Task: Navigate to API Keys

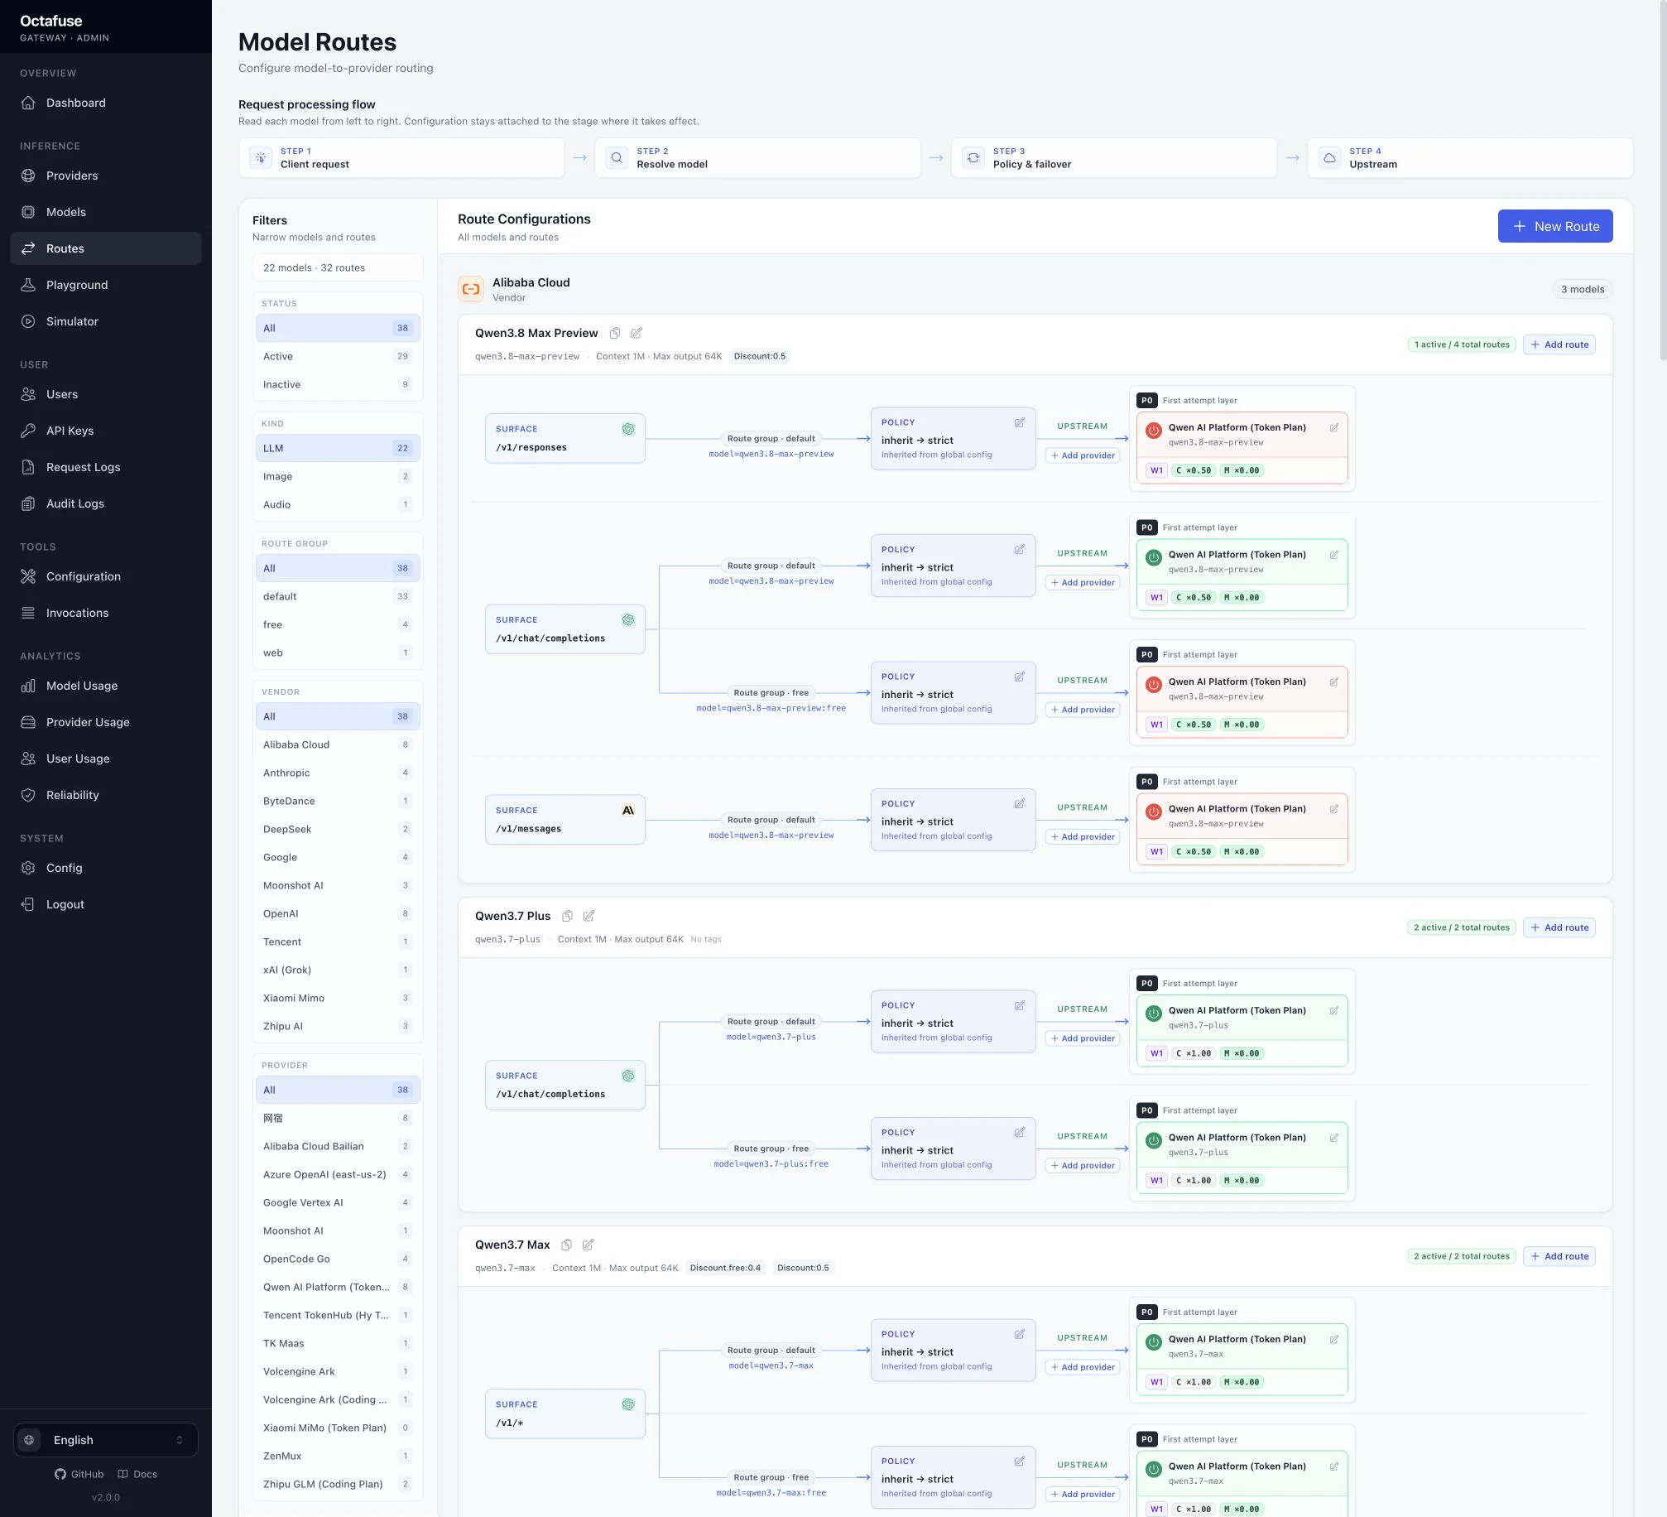Action: (x=106, y=431)
